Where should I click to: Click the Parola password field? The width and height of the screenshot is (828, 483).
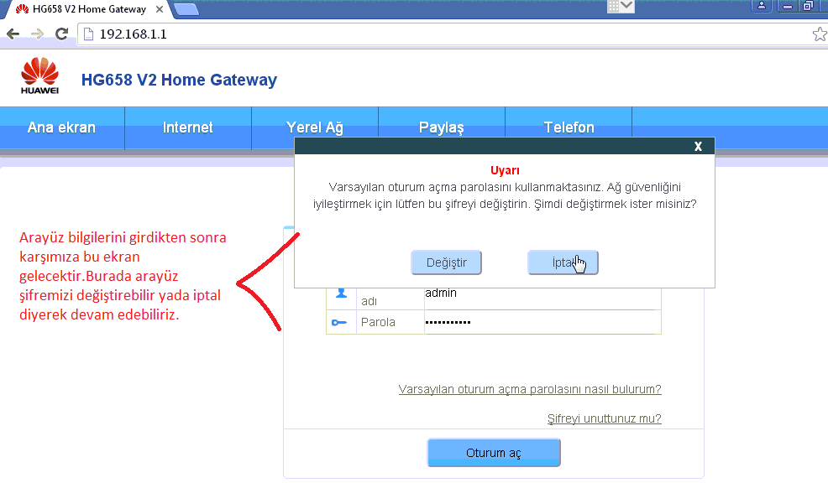(x=542, y=322)
